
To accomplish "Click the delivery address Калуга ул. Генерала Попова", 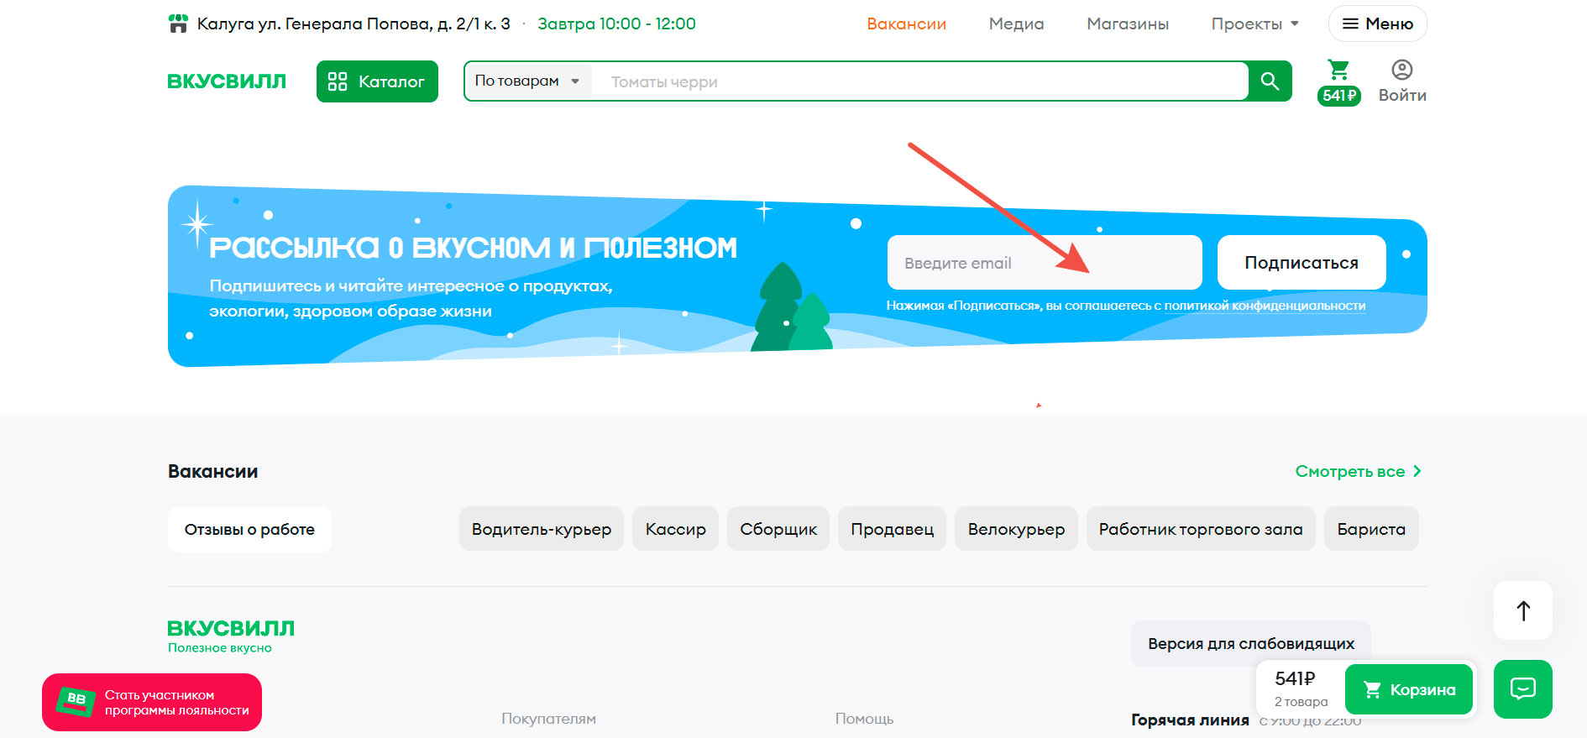I will [354, 24].
